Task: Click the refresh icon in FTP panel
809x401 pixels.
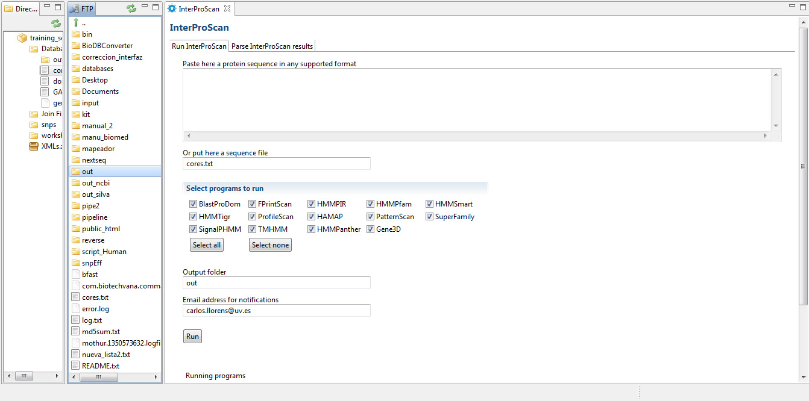Action: click(x=131, y=8)
